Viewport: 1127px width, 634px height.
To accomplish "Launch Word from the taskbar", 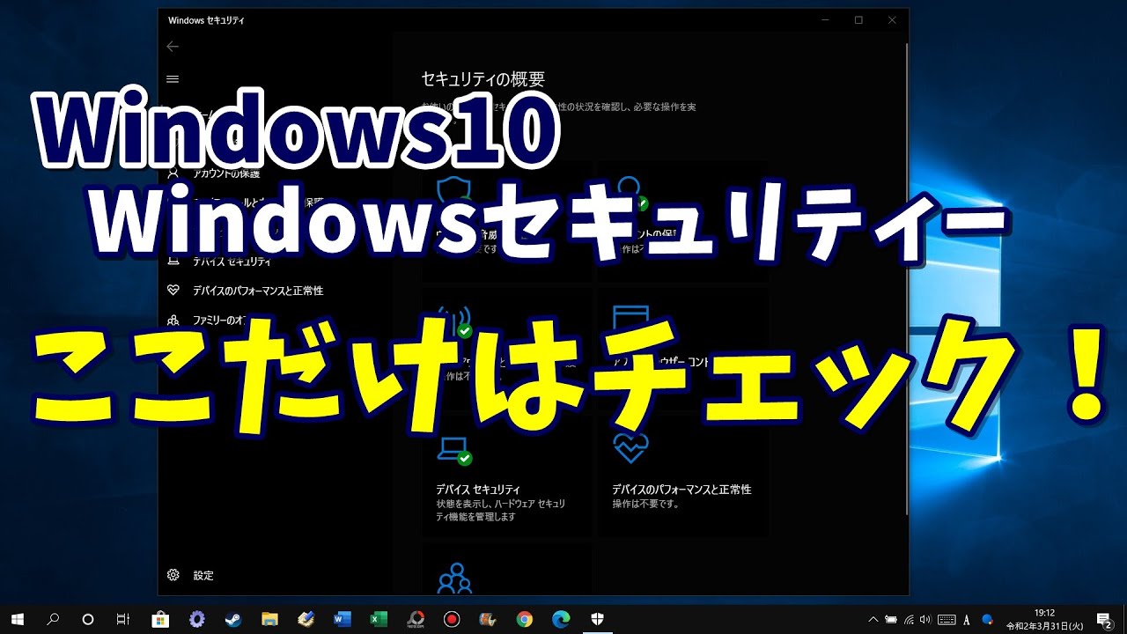I will click(343, 619).
